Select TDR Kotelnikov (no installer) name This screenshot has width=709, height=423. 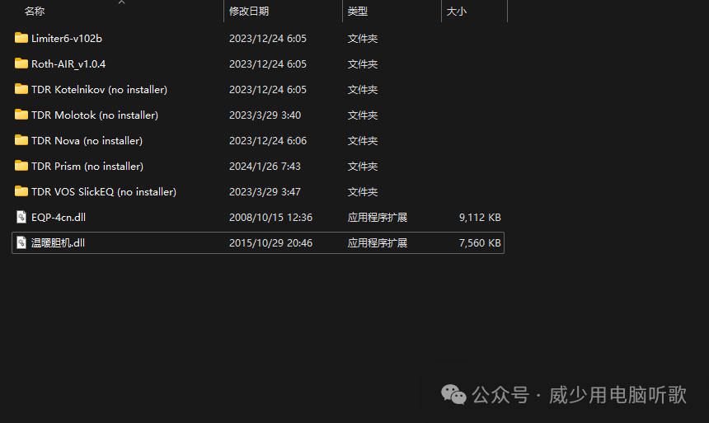[100, 90]
